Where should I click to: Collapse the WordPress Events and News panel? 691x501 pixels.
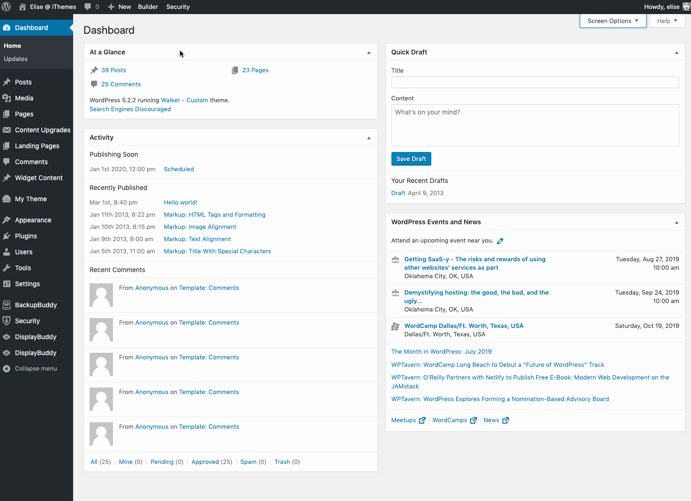(x=676, y=222)
